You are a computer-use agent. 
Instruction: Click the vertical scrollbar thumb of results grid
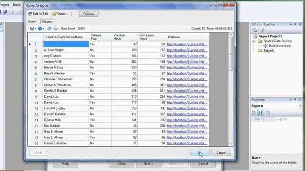click(231, 54)
